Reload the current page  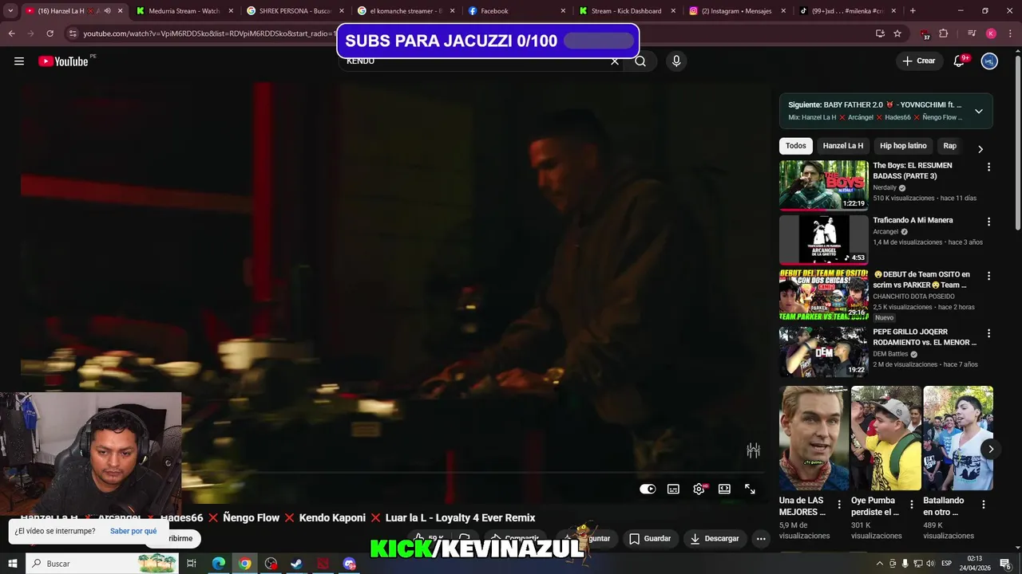pos(50,33)
